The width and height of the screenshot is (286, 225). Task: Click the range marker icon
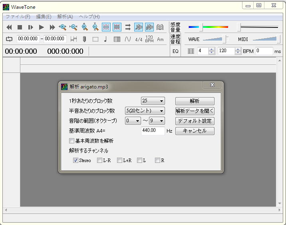click(x=73, y=39)
